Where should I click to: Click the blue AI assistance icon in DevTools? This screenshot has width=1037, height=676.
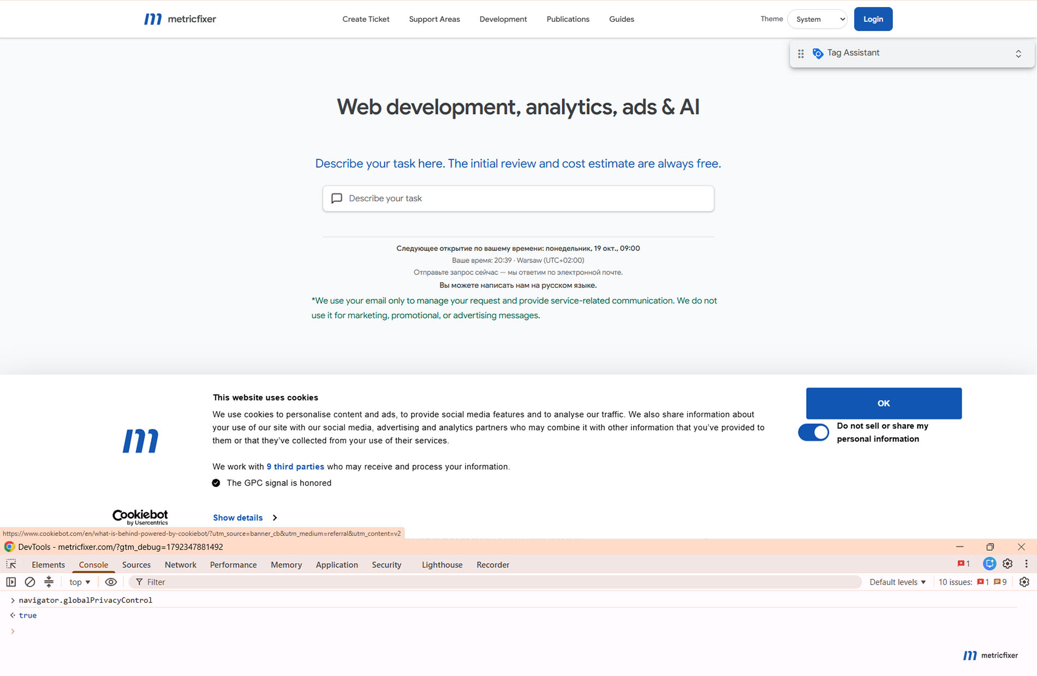point(989,564)
